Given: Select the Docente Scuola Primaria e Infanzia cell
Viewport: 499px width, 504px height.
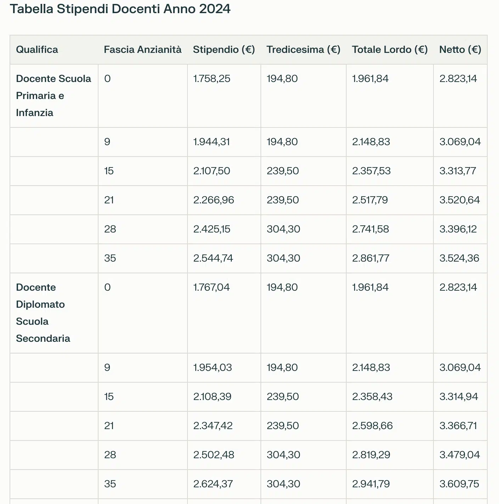Looking at the screenshot, I should (x=54, y=95).
